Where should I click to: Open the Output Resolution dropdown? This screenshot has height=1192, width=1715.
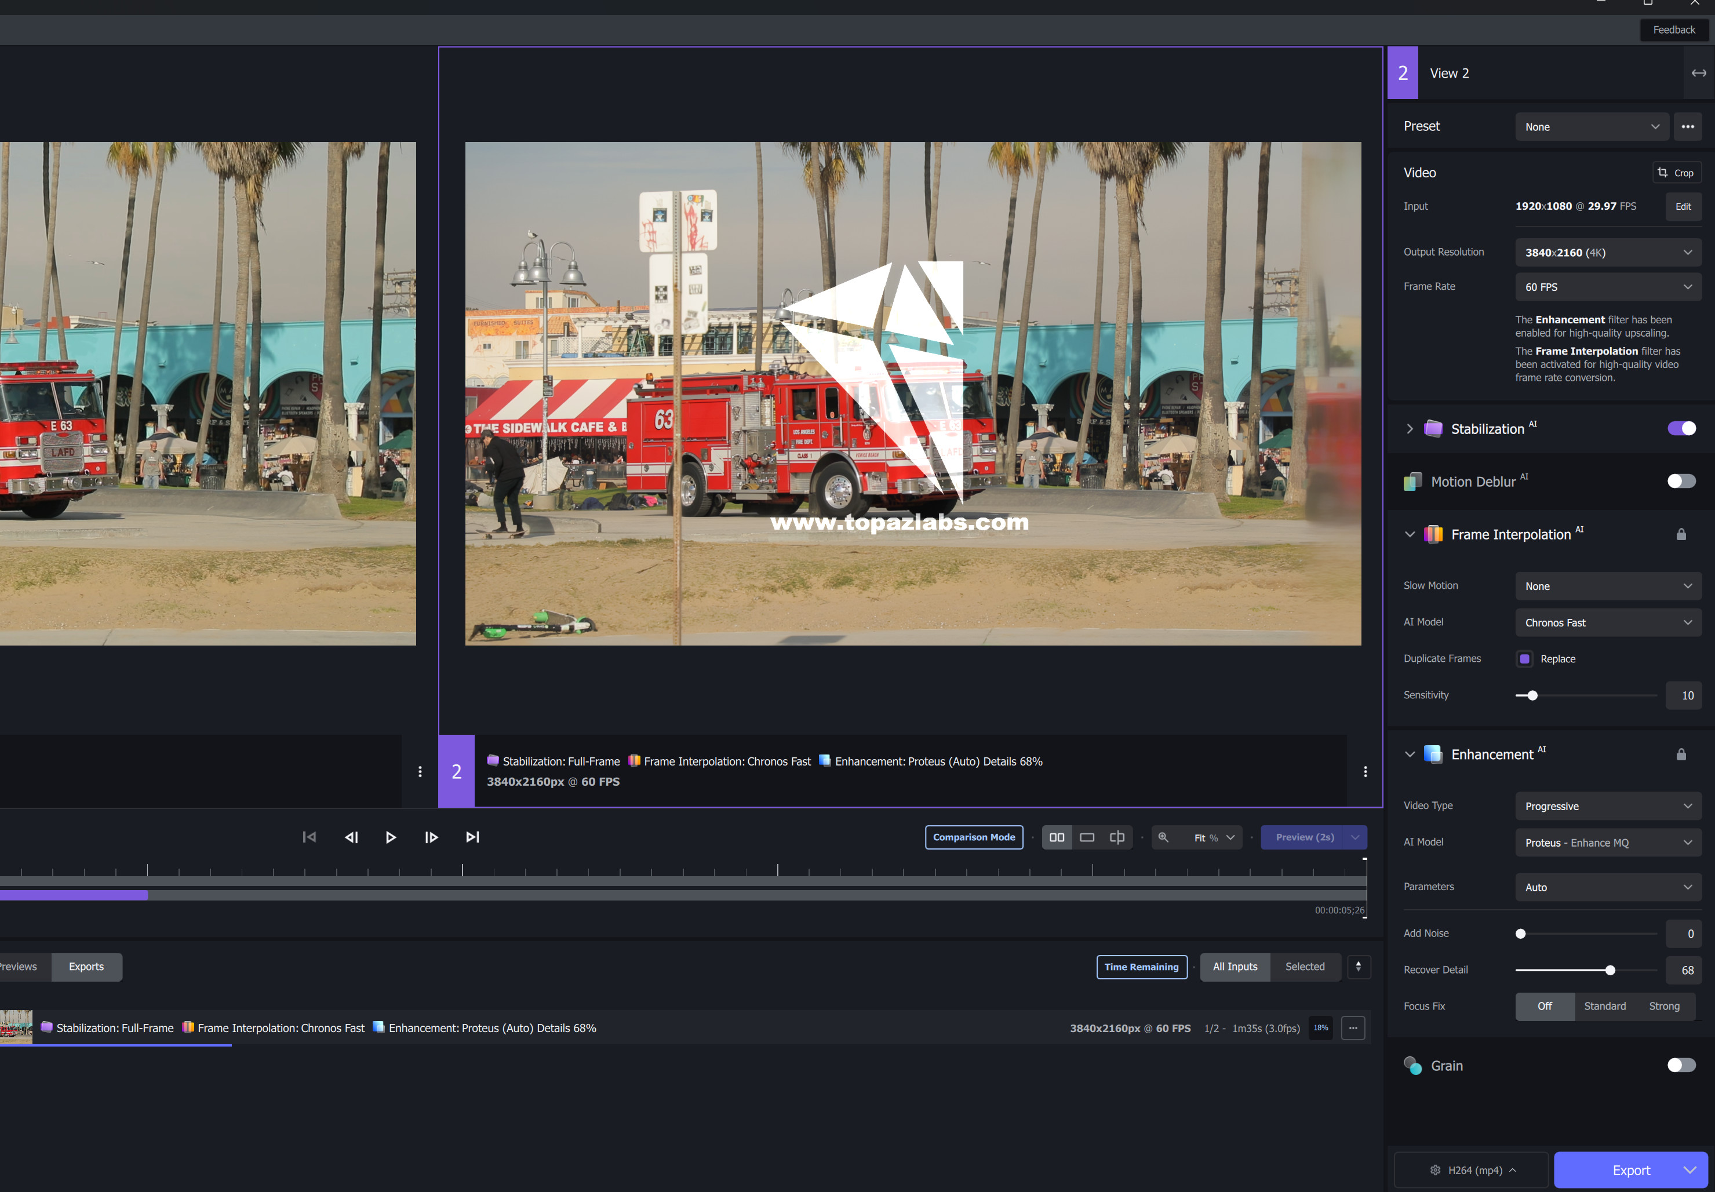point(1607,253)
